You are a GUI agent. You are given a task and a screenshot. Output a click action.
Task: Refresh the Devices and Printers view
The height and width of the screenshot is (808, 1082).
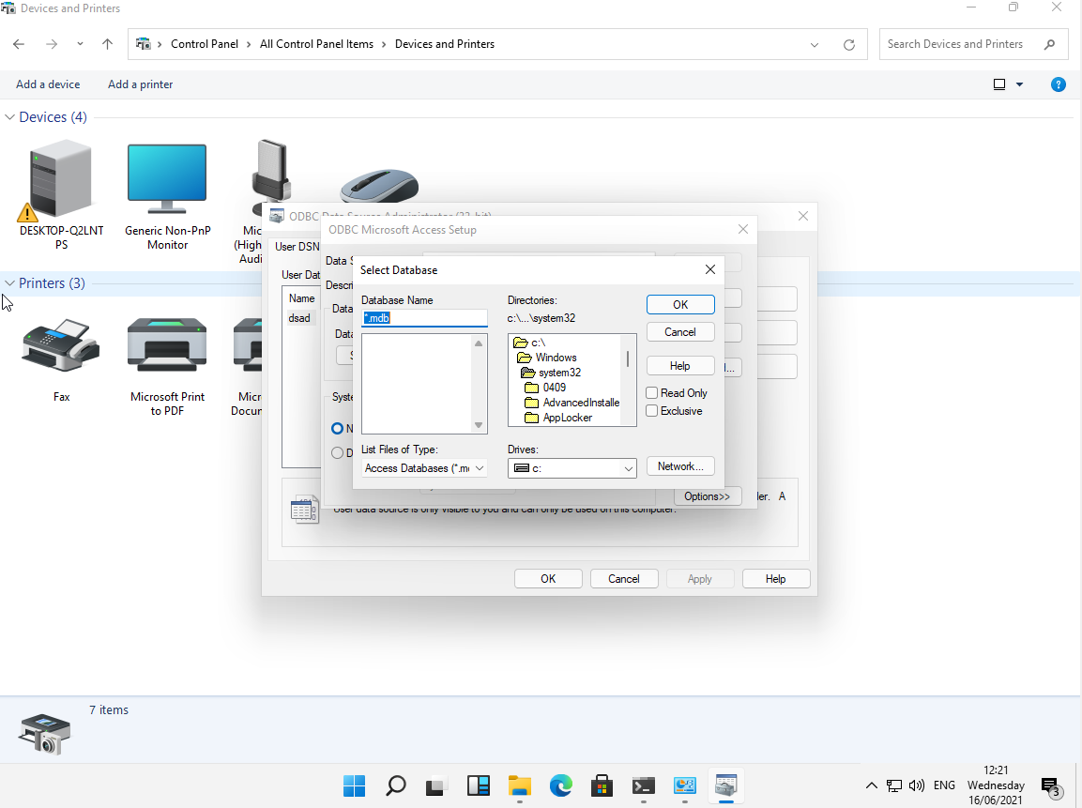pyautogui.click(x=849, y=44)
